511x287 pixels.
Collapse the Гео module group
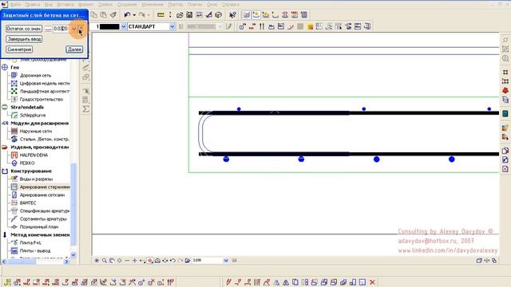tap(5, 67)
